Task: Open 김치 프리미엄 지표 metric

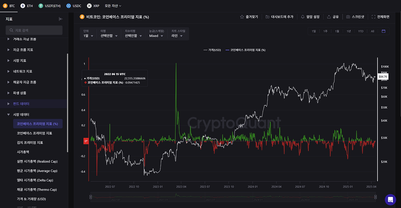Action: (30, 143)
